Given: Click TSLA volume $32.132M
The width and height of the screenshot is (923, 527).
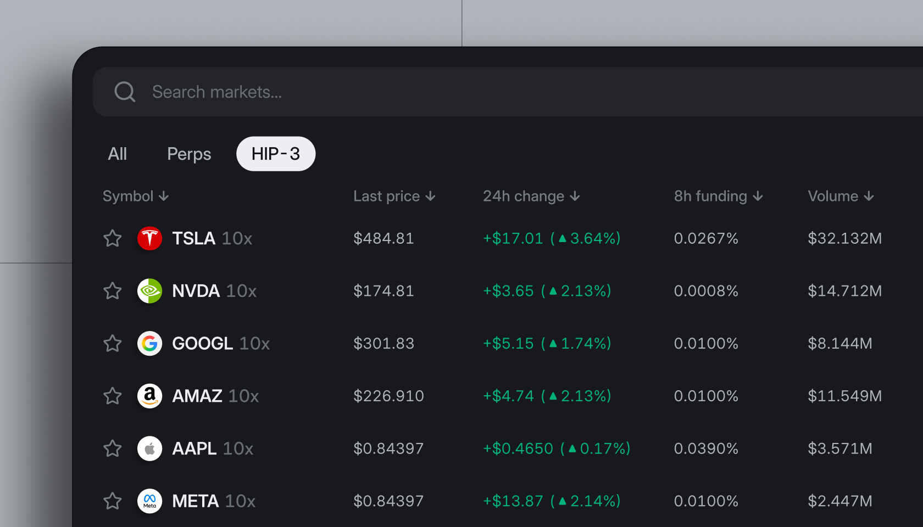Looking at the screenshot, I should tap(845, 238).
